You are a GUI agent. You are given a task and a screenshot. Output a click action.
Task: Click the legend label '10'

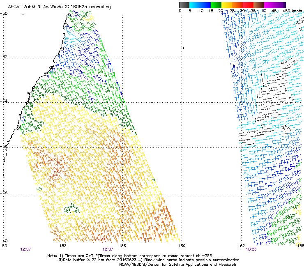[201, 11]
